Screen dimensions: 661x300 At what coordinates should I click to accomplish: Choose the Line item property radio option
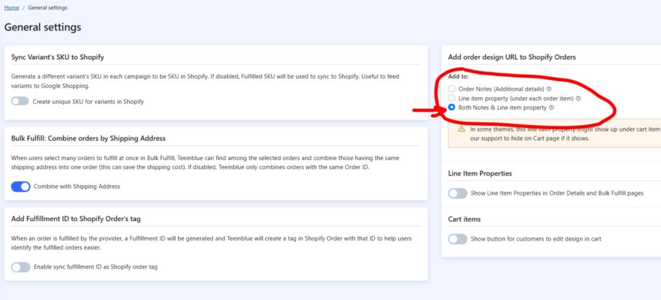click(452, 98)
